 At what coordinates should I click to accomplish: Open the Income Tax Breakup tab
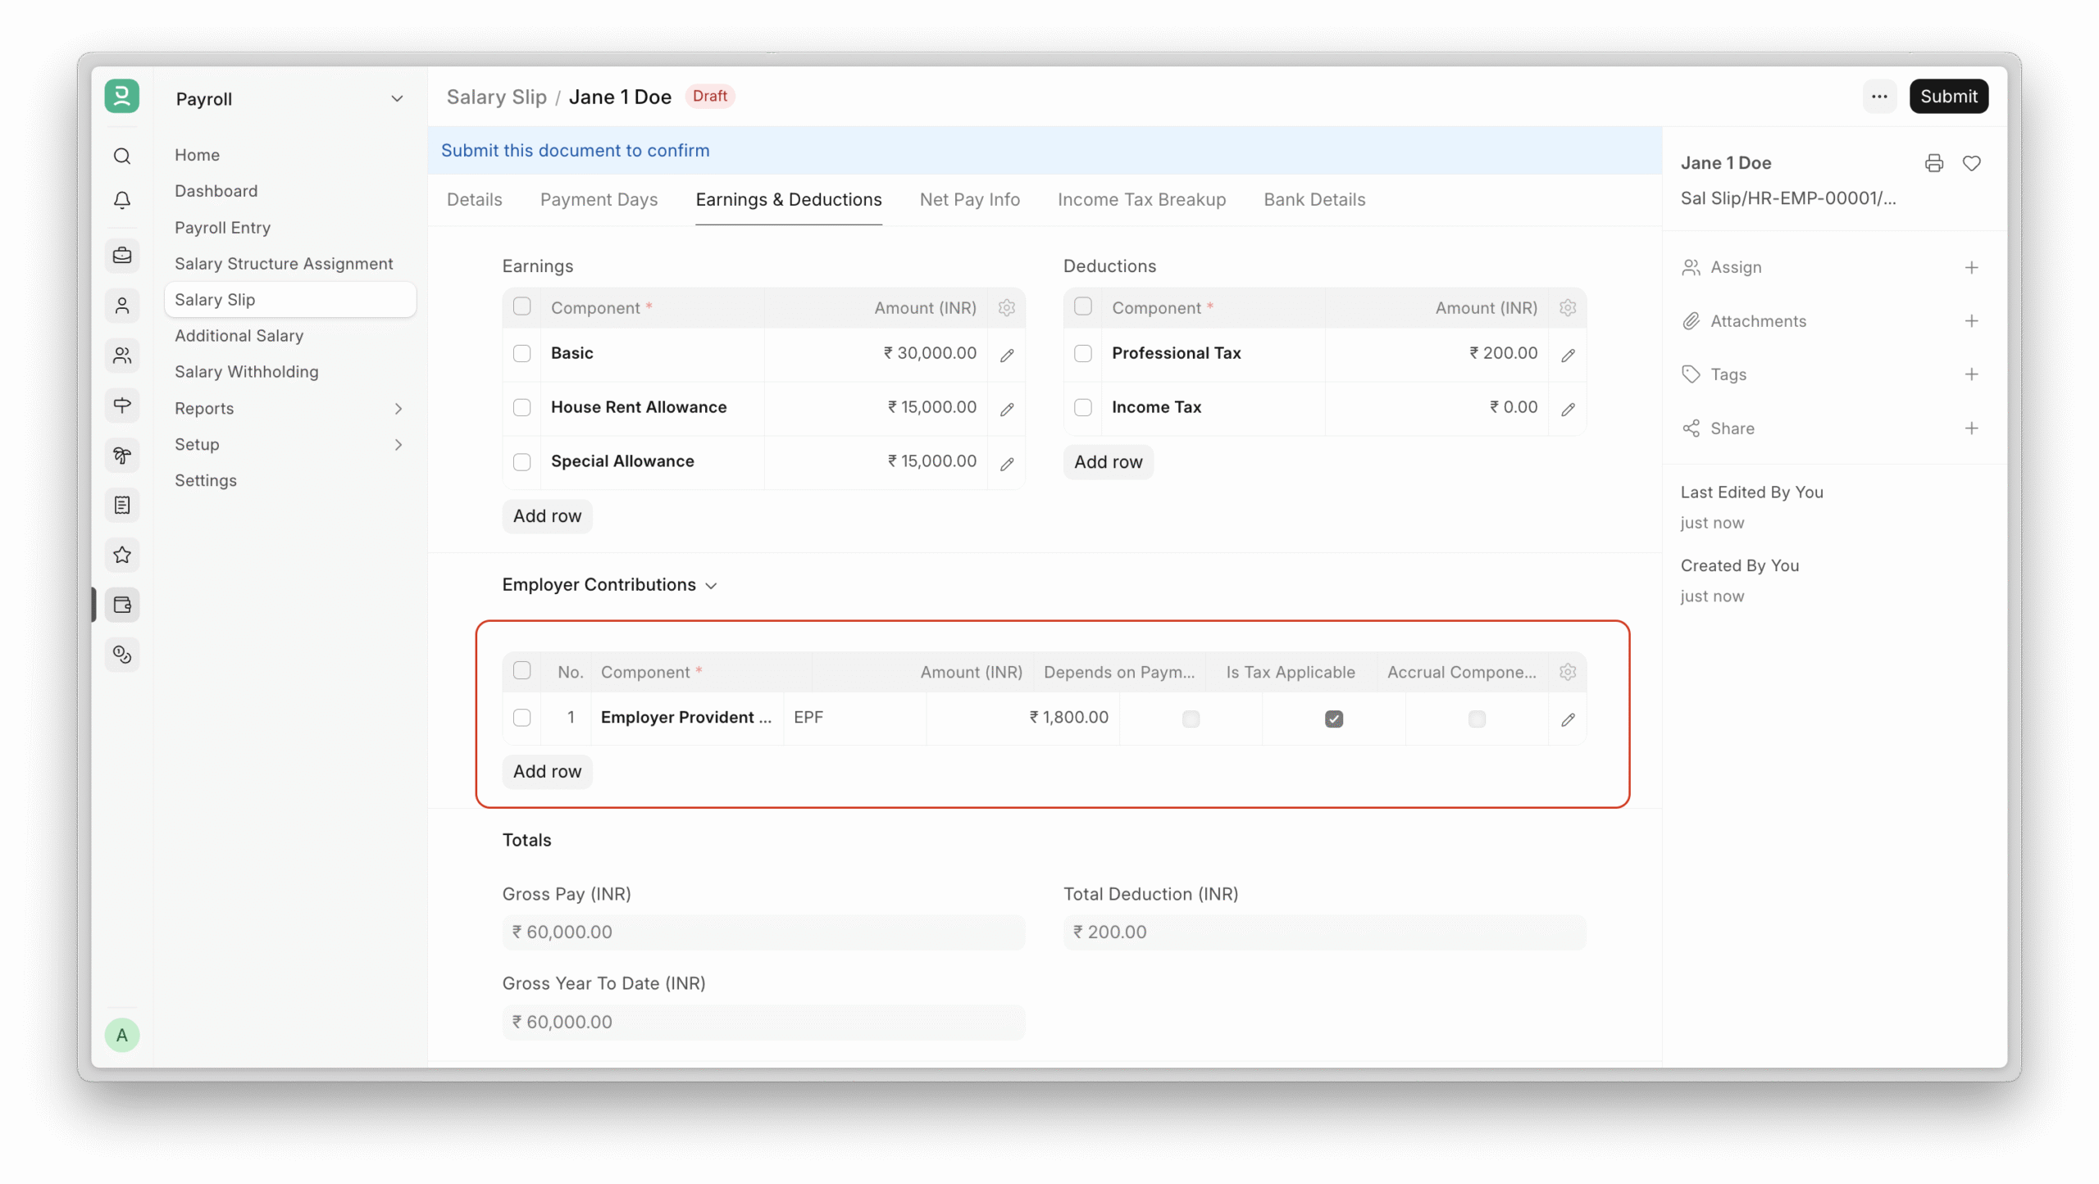click(x=1141, y=199)
